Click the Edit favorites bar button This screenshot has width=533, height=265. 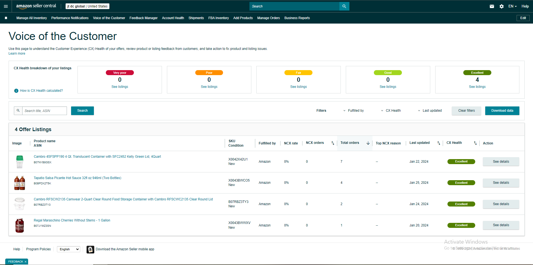tap(523, 18)
